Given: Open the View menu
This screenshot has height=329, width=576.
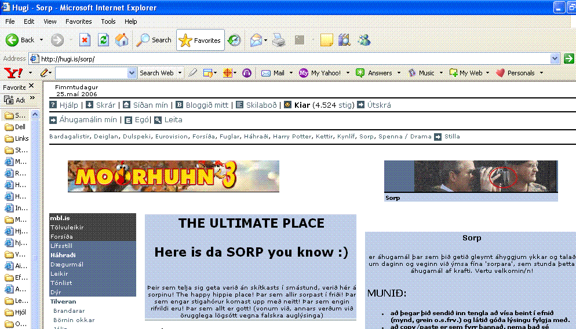Looking at the screenshot, I should click(50, 21).
